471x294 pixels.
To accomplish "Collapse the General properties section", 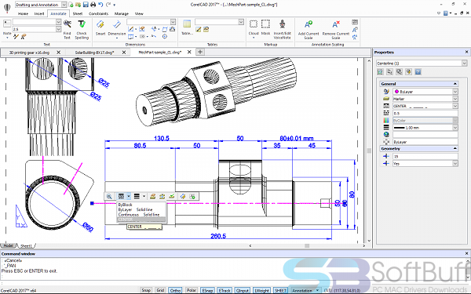I will (455, 84).
